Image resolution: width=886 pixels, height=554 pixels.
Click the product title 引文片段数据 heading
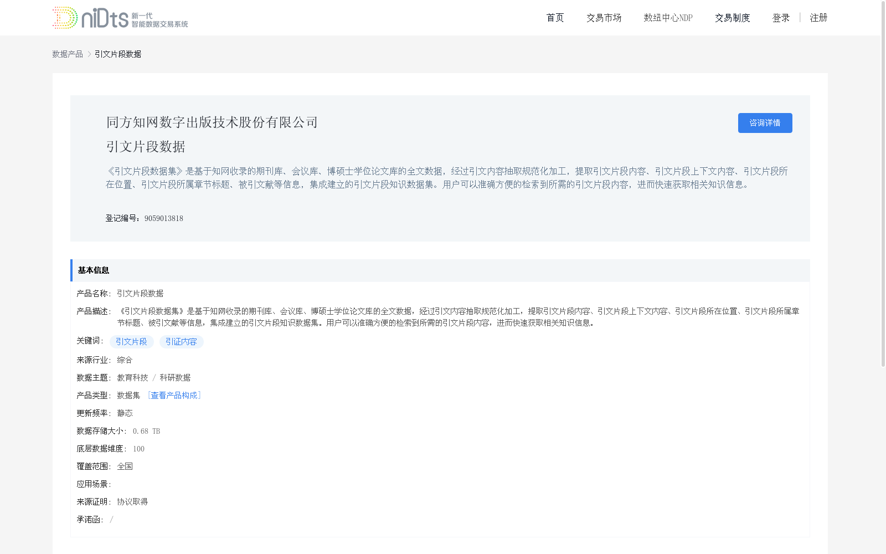(146, 147)
